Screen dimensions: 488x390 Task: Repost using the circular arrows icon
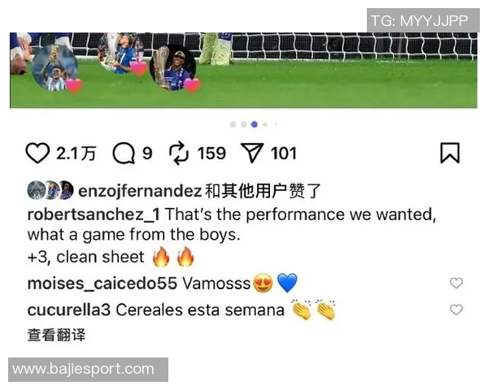[179, 153]
